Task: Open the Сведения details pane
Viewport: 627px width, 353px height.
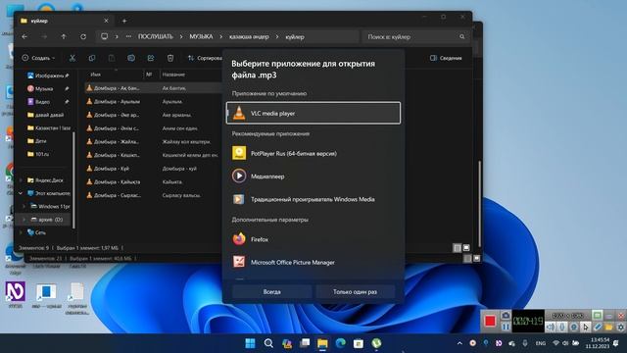Action: 446,58
